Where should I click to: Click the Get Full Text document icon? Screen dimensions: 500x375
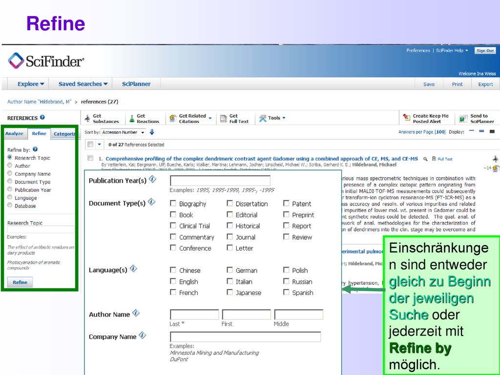tap(224, 119)
